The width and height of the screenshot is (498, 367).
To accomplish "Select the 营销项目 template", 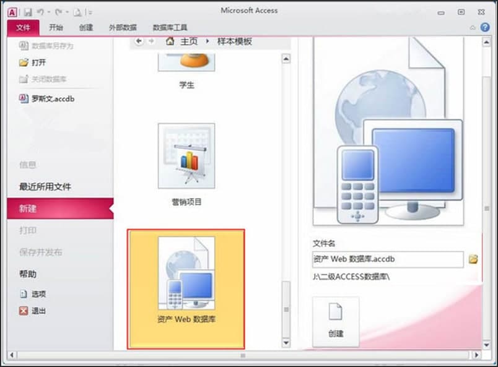I will point(187,155).
